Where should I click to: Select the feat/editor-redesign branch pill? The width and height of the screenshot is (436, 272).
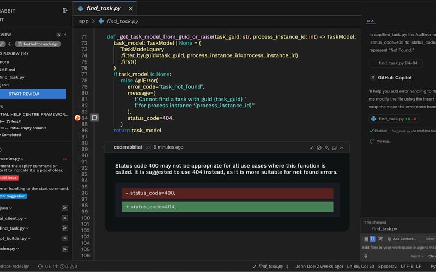[38, 44]
